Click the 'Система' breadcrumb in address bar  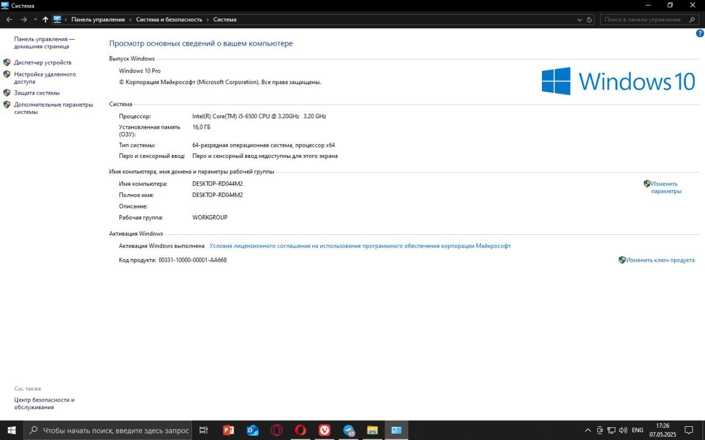225,19
